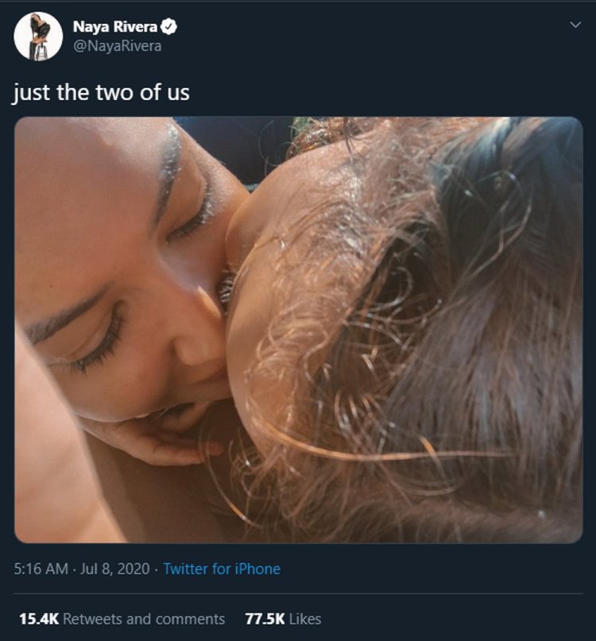Open the attached tweet photo
This screenshot has width=596, height=641.
click(298, 330)
